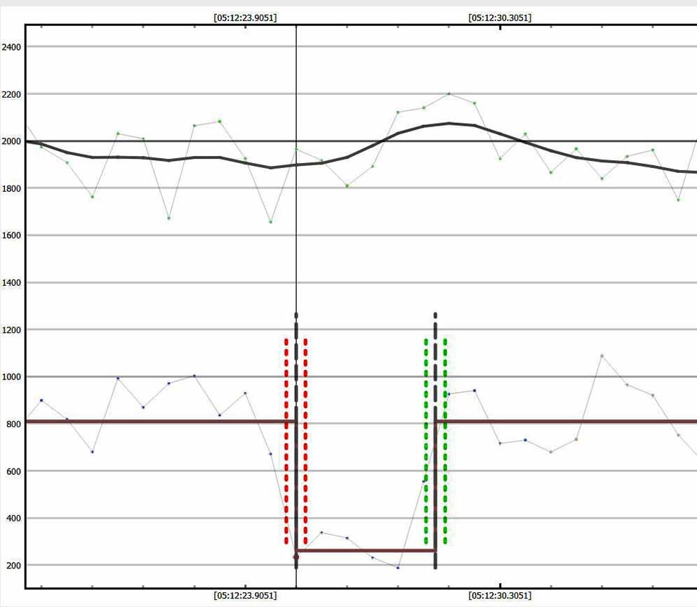Click the lowest blue data point near 200
The image size is (697, 607).
pos(398,568)
